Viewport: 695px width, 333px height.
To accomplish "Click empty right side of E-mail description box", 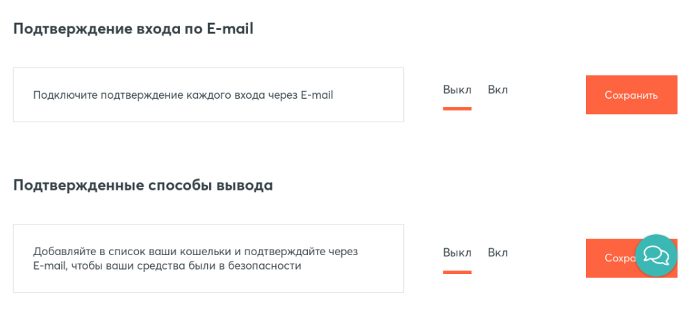I will pos(372,95).
